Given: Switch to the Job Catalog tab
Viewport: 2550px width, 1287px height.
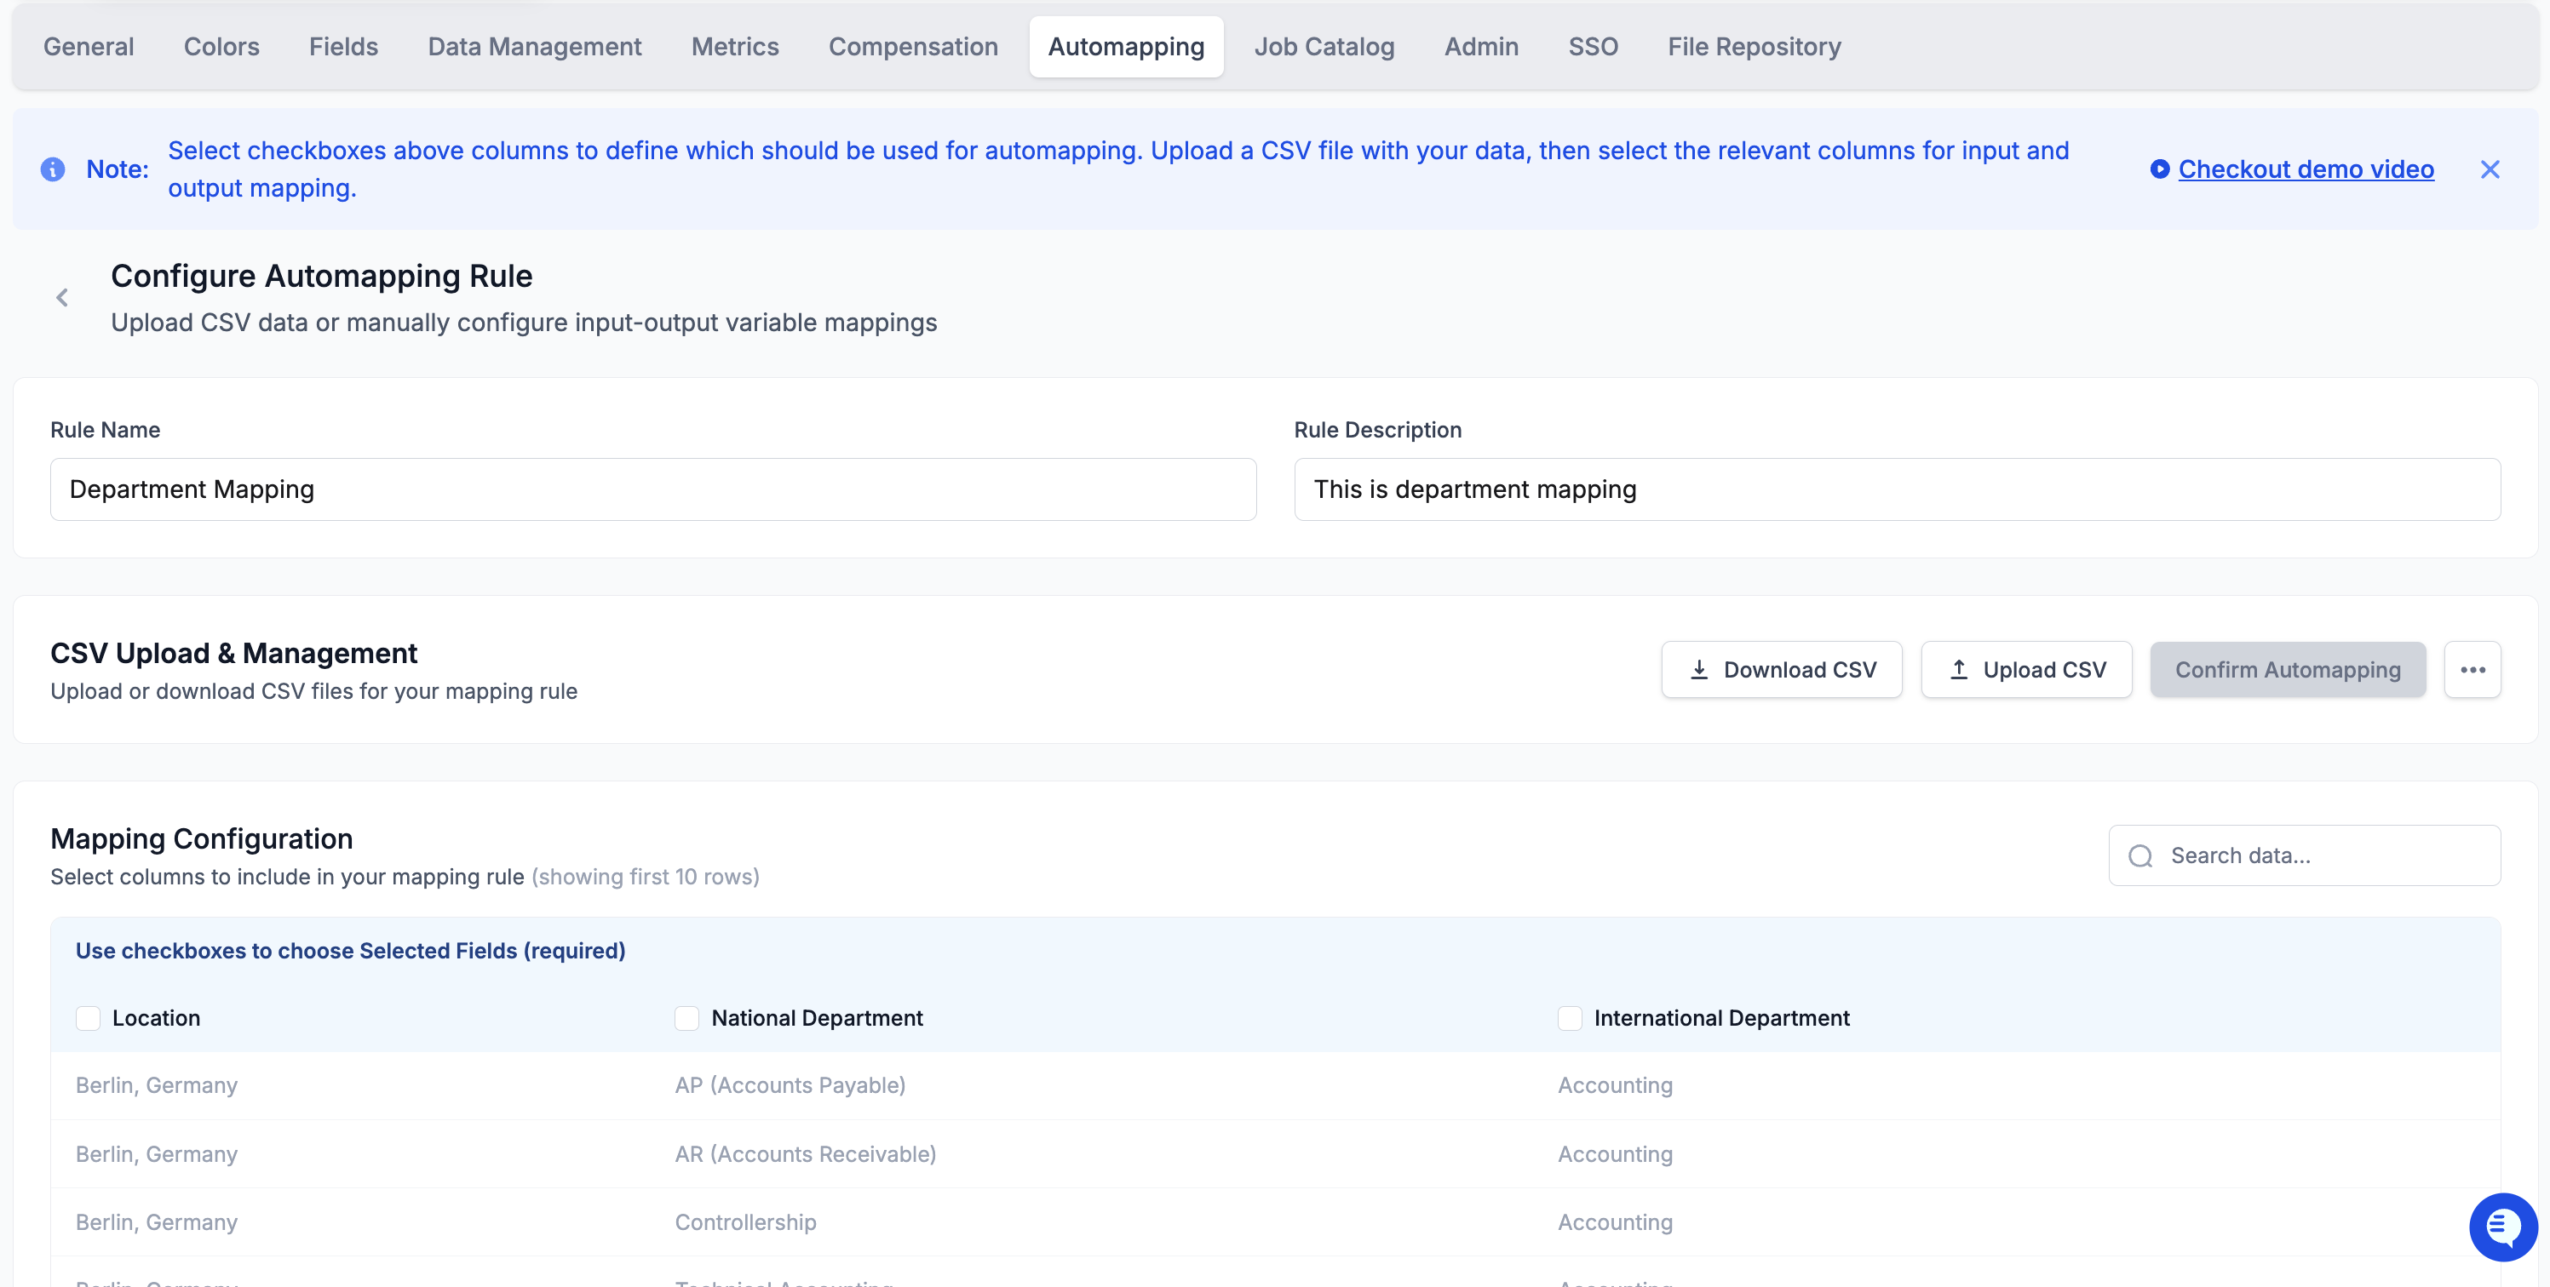Looking at the screenshot, I should (1324, 47).
